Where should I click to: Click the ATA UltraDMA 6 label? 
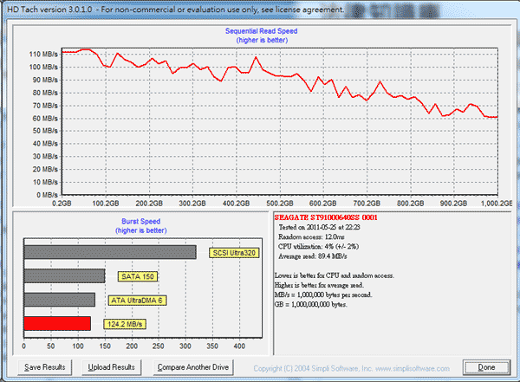pyautogui.click(x=137, y=300)
